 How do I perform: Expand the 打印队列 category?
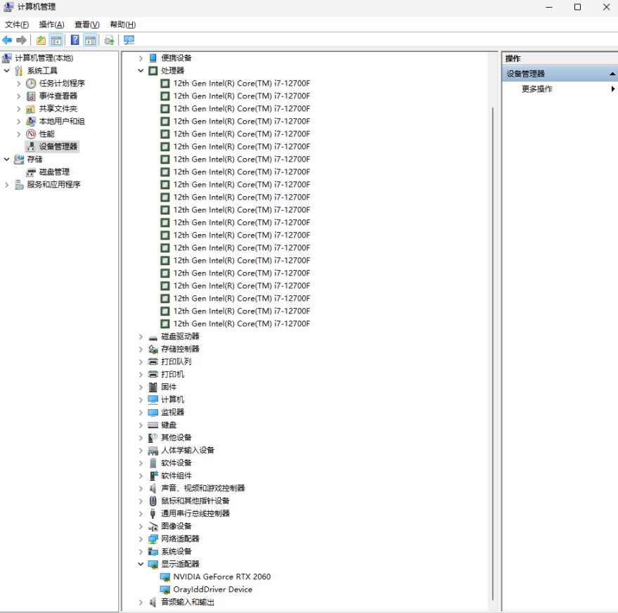point(141,361)
